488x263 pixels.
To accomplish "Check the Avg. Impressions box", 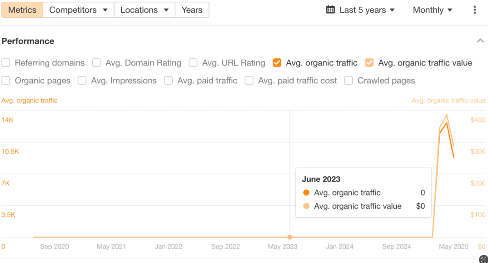I will click(x=82, y=81).
